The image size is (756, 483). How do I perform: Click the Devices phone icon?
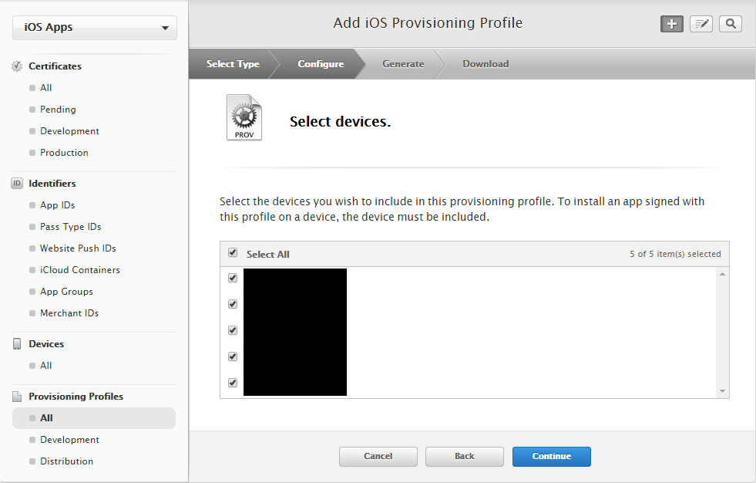pos(17,343)
